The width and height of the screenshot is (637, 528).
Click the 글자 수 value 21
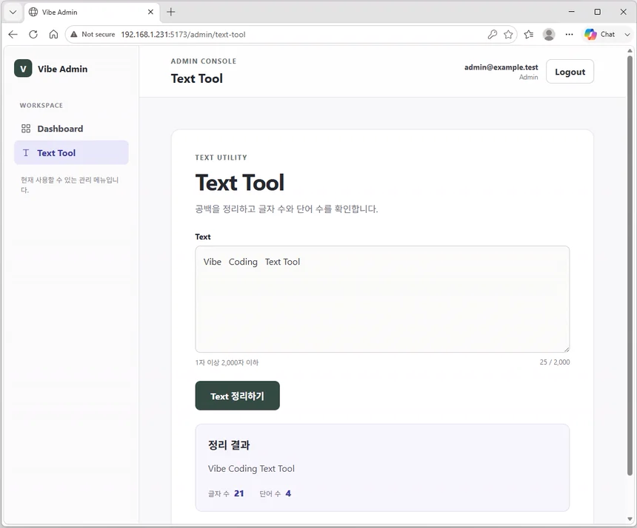pos(239,493)
